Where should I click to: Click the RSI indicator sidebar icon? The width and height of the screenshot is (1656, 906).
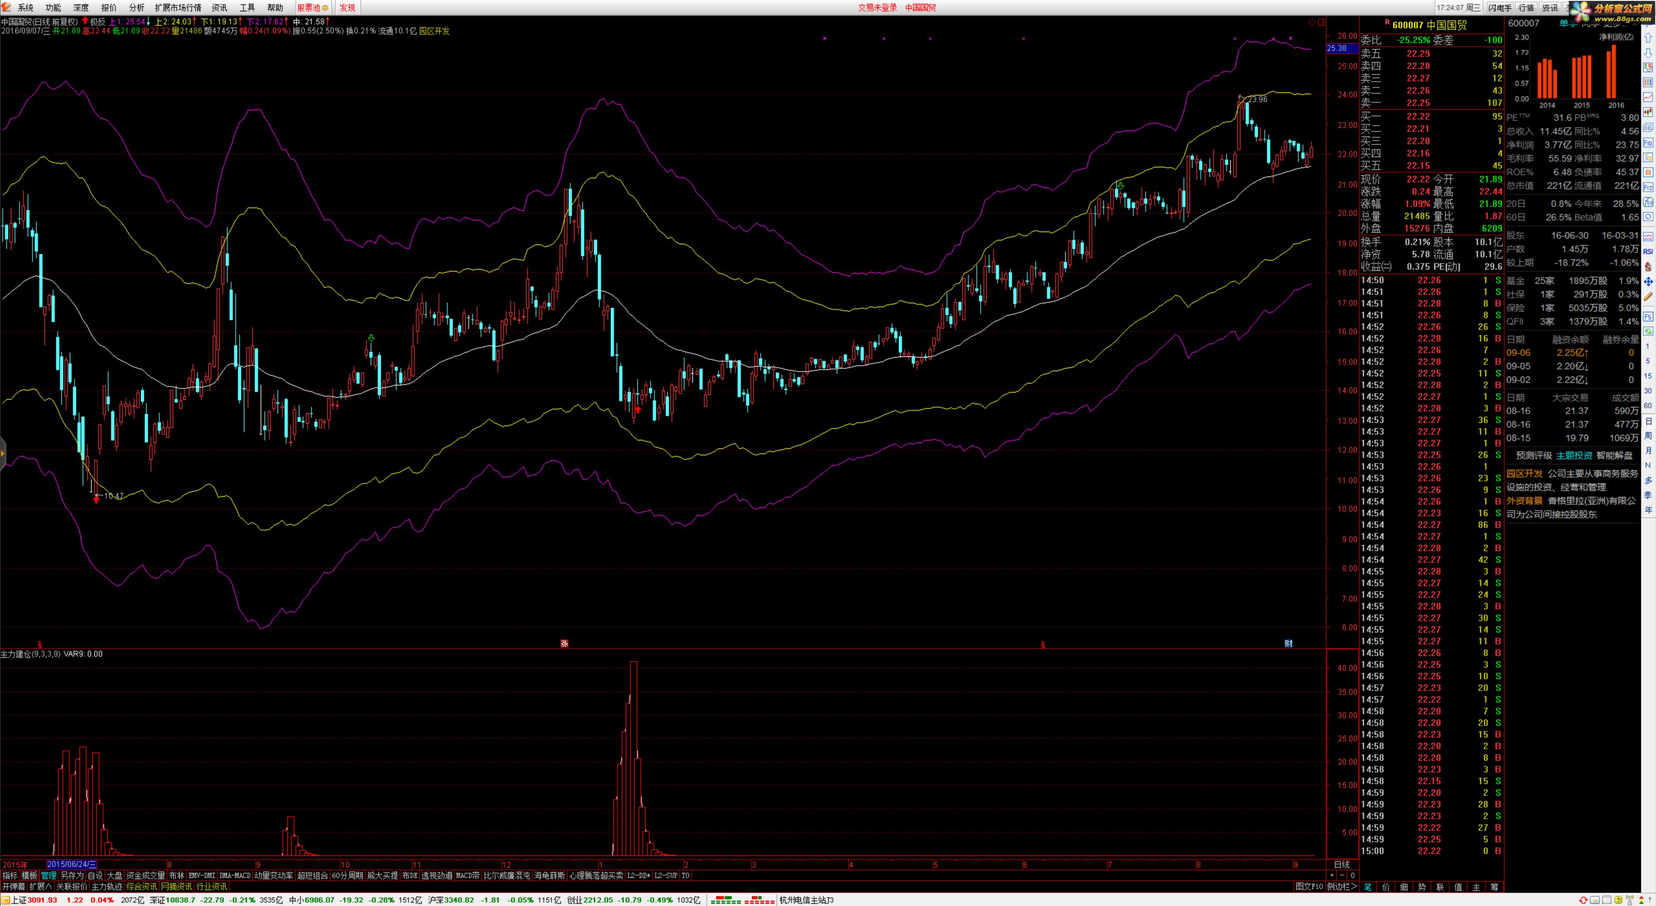click(1648, 252)
